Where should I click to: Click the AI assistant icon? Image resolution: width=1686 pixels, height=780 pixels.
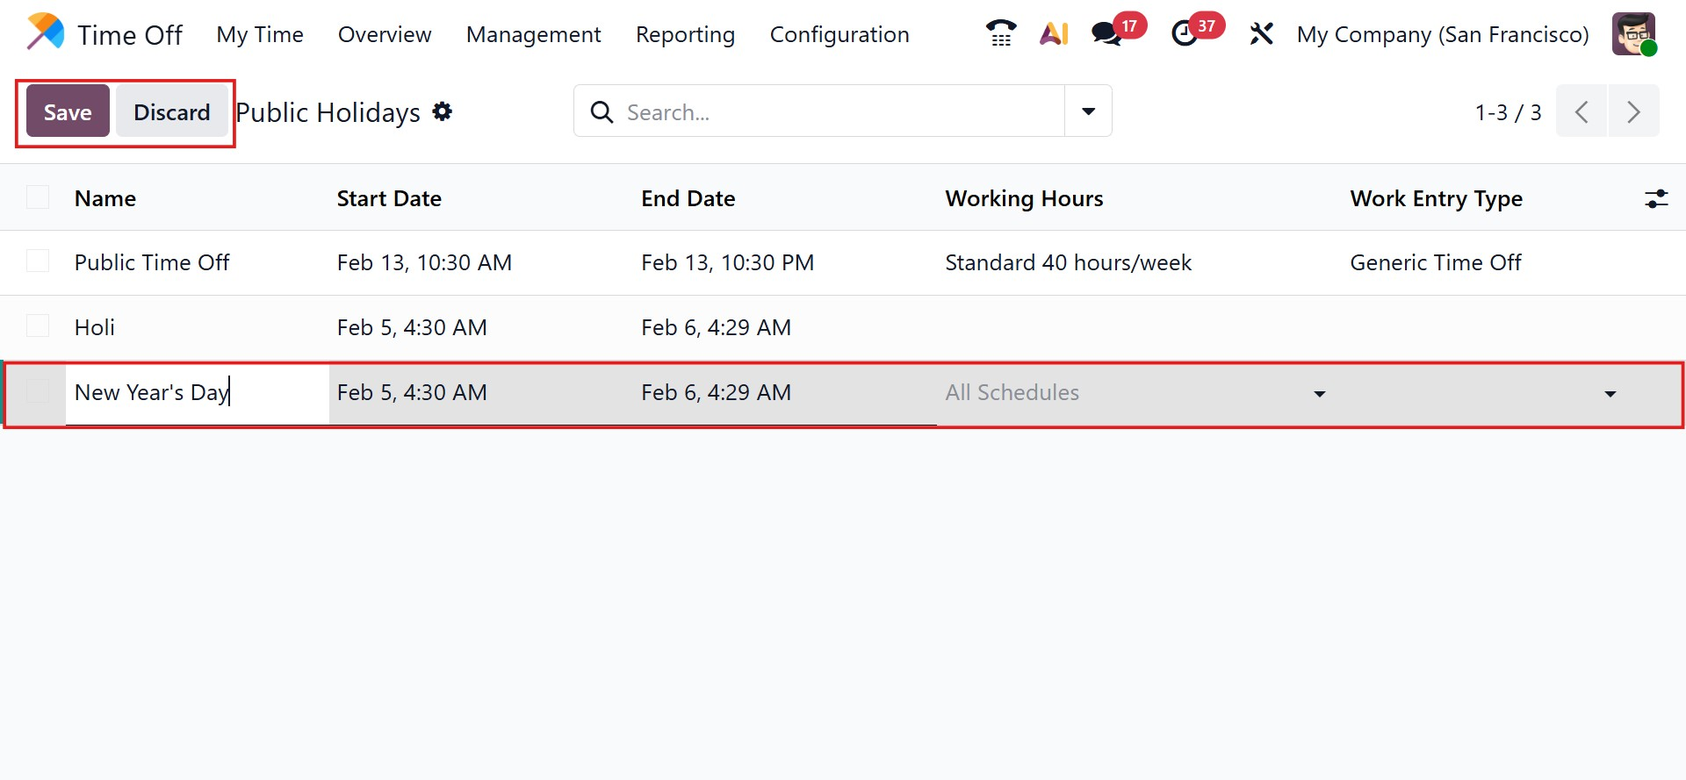1054,34
